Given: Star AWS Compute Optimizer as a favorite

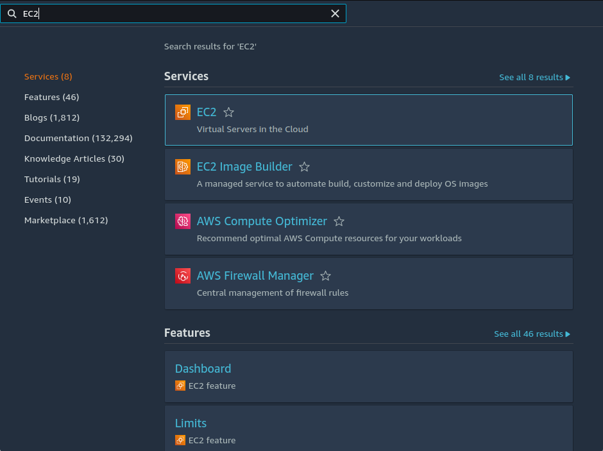Looking at the screenshot, I should tap(339, 221).
